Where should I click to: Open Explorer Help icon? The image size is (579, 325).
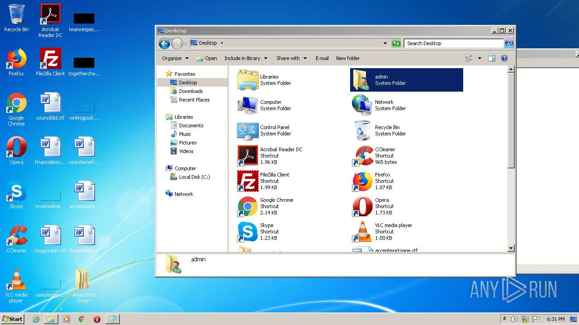click(x=504, y=58)
